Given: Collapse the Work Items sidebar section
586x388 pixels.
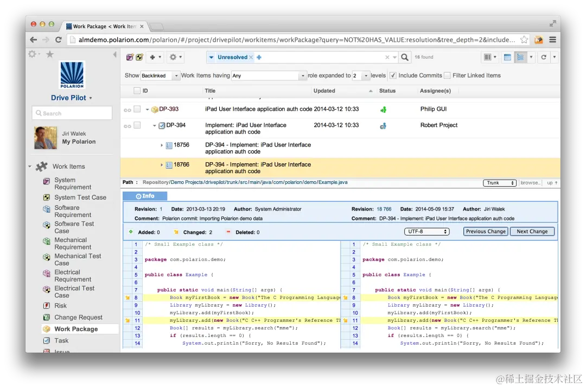Looking at the screenshot, I should (30, 167).
